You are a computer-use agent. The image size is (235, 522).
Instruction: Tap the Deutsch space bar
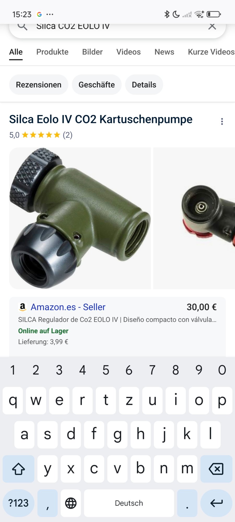(x=129, y=503)
